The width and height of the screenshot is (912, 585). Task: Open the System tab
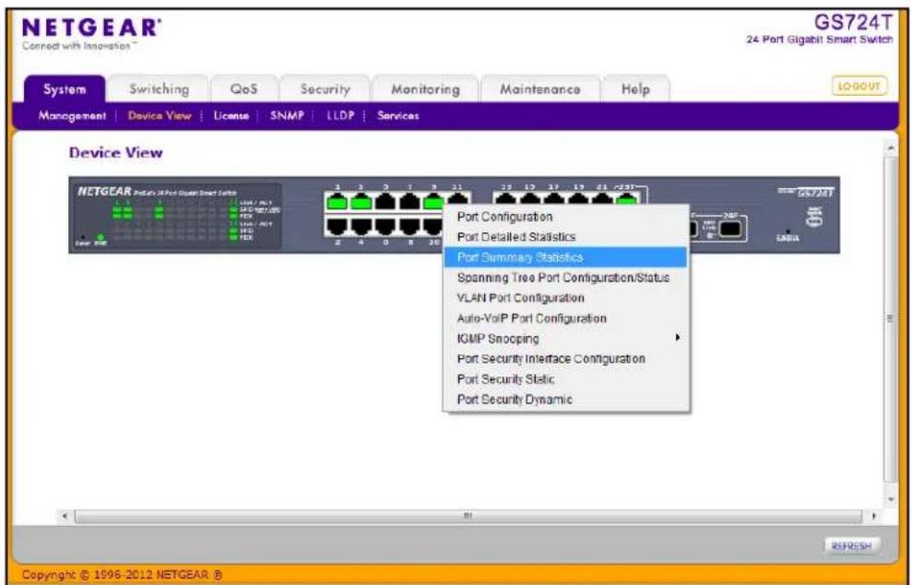pos(64,90)
